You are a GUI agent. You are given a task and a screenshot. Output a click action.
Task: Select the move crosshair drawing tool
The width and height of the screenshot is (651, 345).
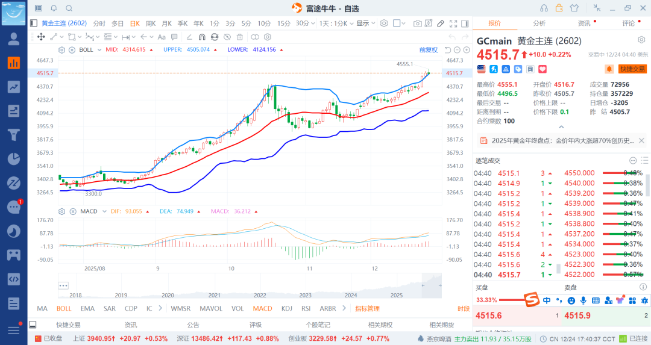coord(41,37)
